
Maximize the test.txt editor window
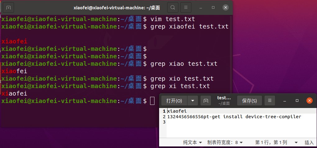297,101
